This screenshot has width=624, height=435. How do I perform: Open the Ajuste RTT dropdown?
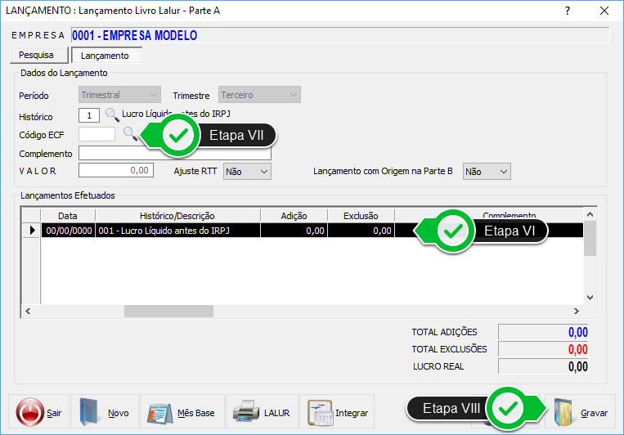[247, 171]
